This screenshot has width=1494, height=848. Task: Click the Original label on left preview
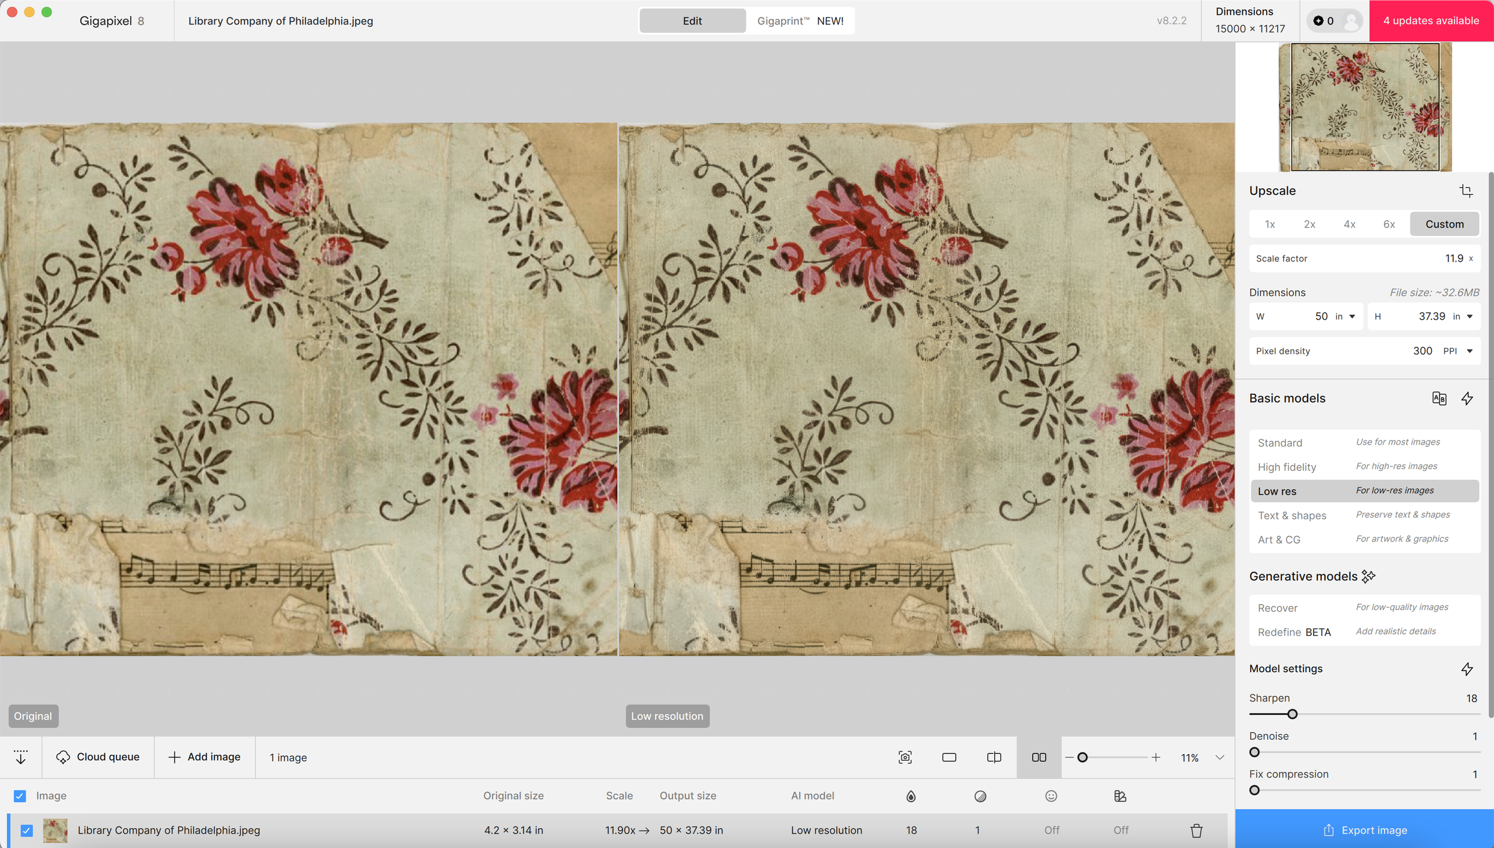33,716
